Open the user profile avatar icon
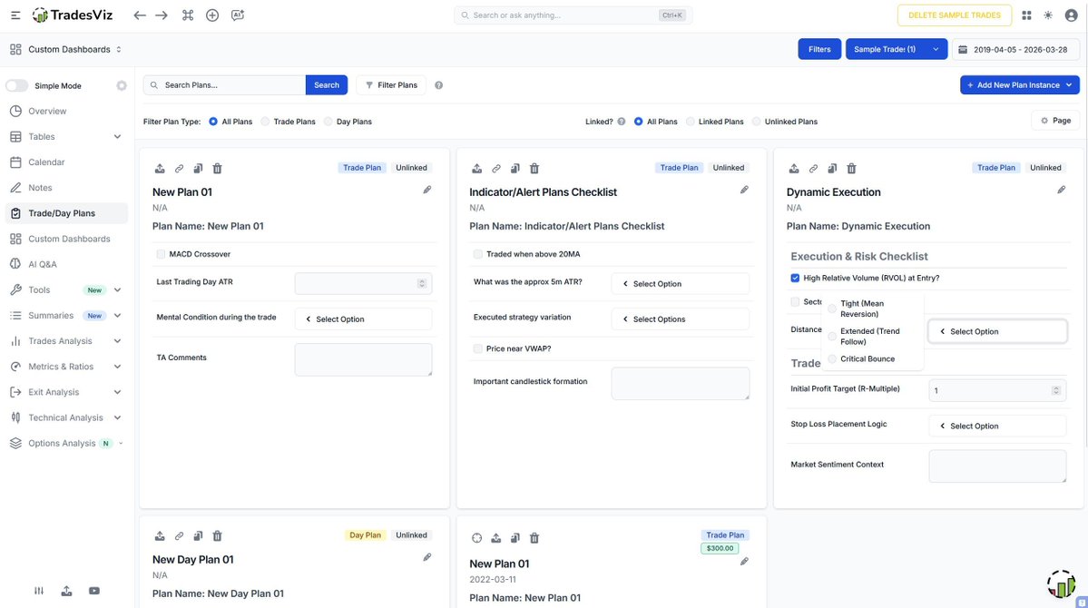The height and width of the screenshot is (608, 1088). 1070,15
